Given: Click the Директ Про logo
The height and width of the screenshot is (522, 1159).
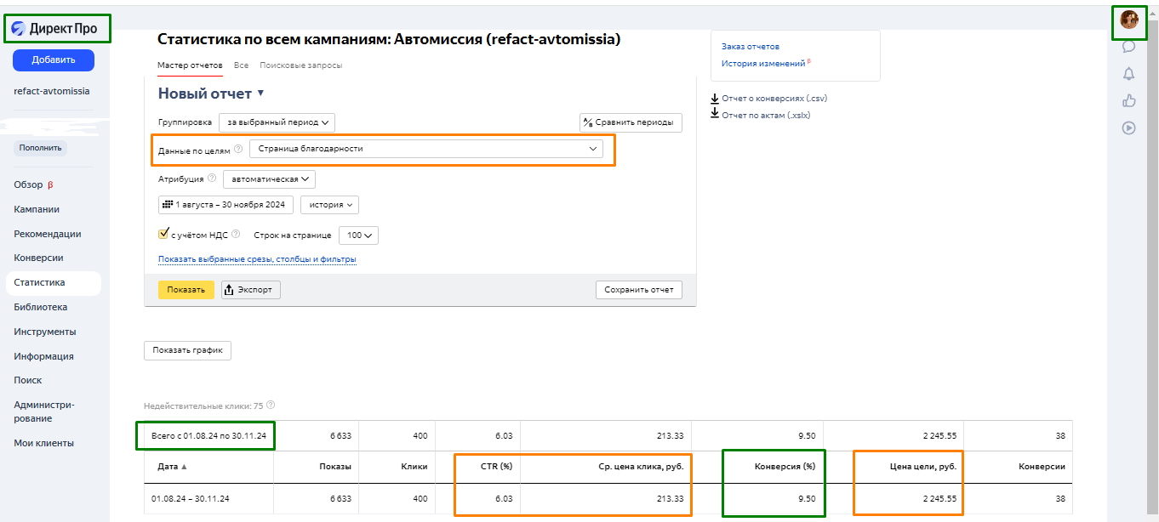Looking at the screenshot, I should [x=55, y=28].
